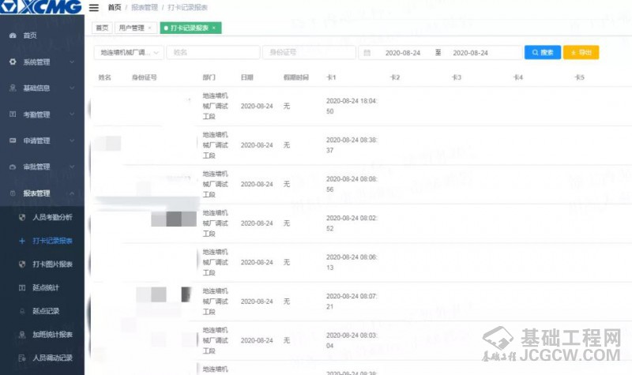Open 人员考勤分析 in the sidebar
The height and width of the screenshot is (375, 632).
(52, 217)
